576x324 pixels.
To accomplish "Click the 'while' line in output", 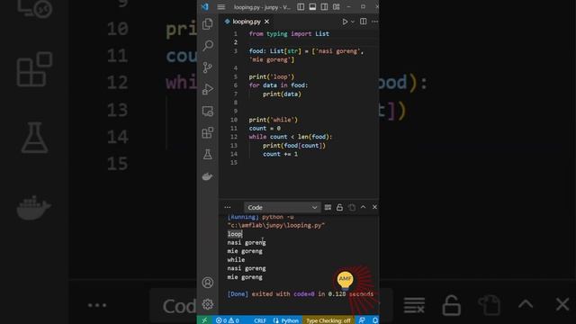I will click(x=236, y=260).
